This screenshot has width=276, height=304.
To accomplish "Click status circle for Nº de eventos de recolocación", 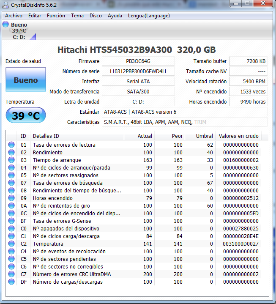I will [x=11, y=251].
